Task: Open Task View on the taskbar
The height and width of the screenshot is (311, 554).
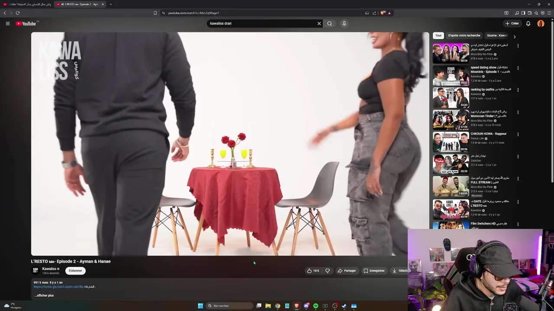Action: coord(258,306)
